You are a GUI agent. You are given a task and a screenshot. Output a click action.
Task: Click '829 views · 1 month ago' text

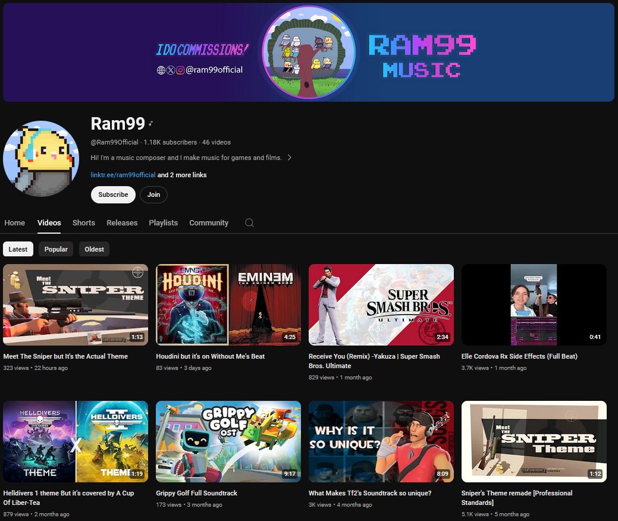340,378
